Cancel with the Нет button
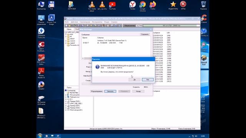 148,80
